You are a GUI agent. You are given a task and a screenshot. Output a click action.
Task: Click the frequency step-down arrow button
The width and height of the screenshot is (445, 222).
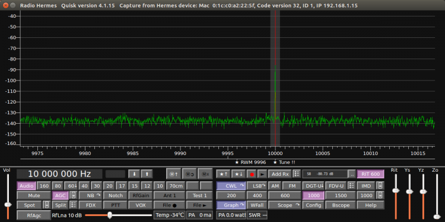(x=135, y=174)
